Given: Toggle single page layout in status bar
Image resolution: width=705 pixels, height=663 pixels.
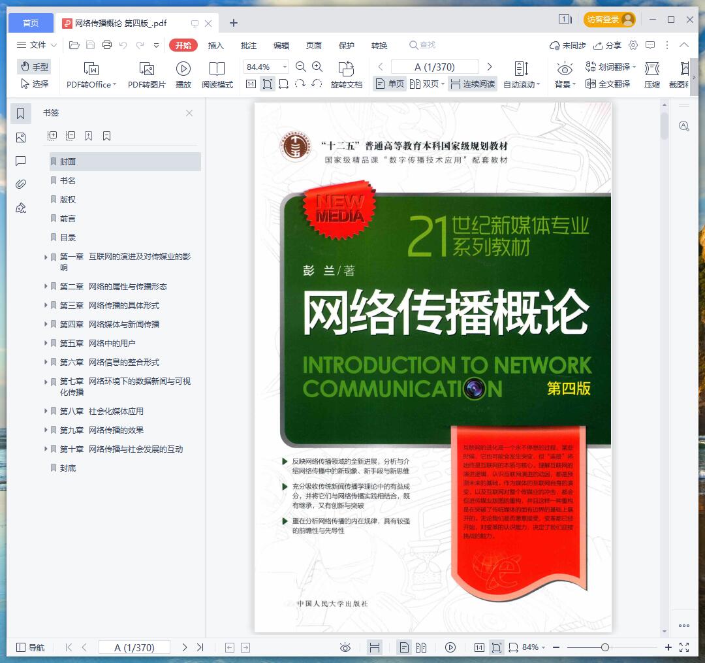Looking at the screenshot, I should [x=404, y=647].
